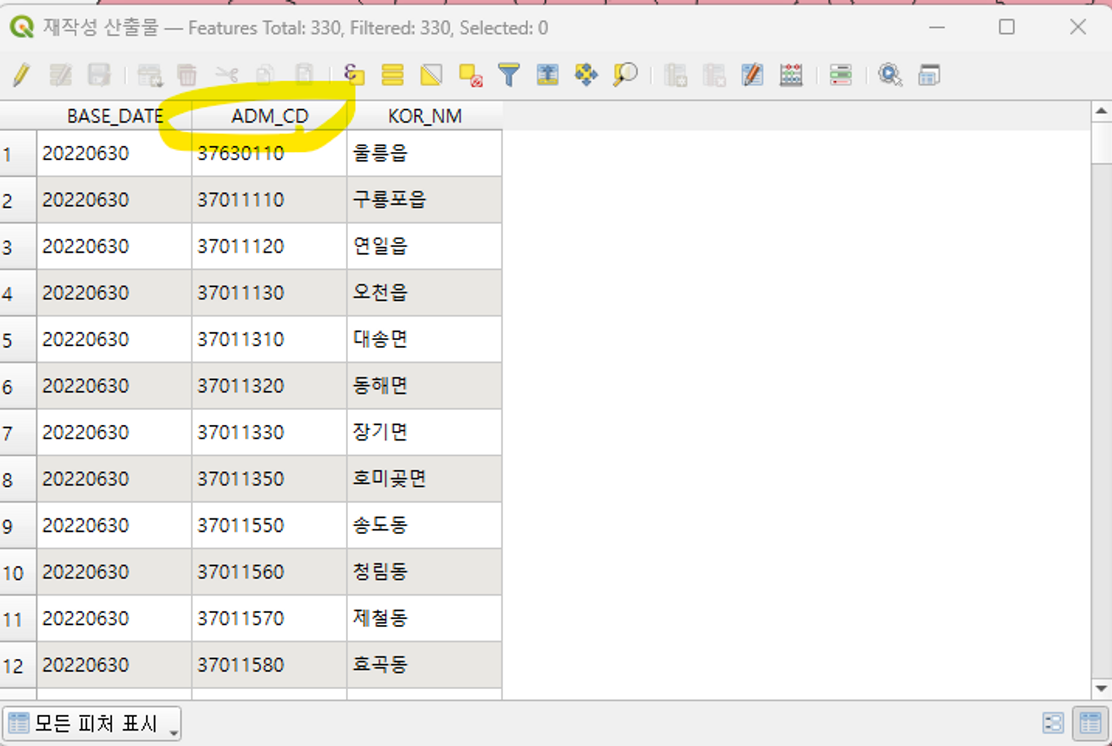Open the Actions gear icon
The image size is (1112, 746).
point(890,74)
